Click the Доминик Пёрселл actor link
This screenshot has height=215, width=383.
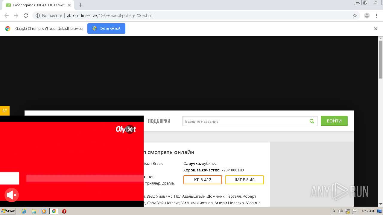click(x=224, y=196)
